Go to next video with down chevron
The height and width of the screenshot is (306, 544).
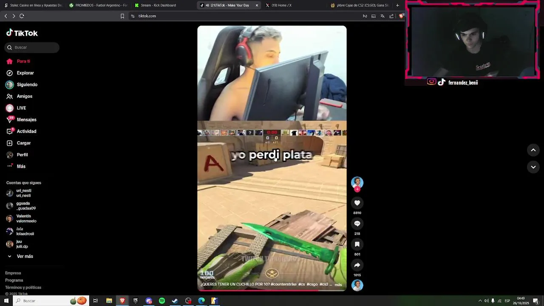(533, 167)
